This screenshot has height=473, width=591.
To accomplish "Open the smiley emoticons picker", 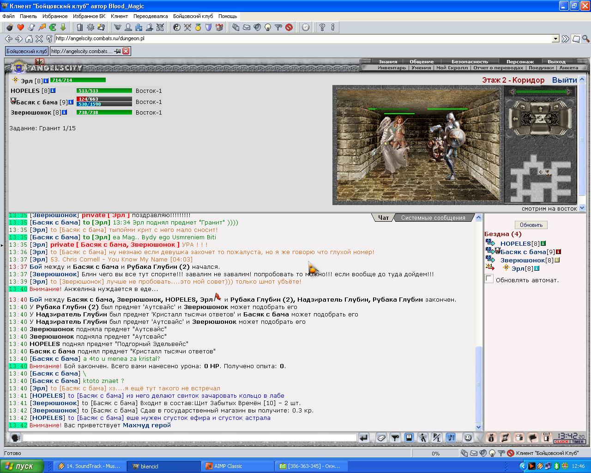I will pyautogui.click(x=468, y=437).
